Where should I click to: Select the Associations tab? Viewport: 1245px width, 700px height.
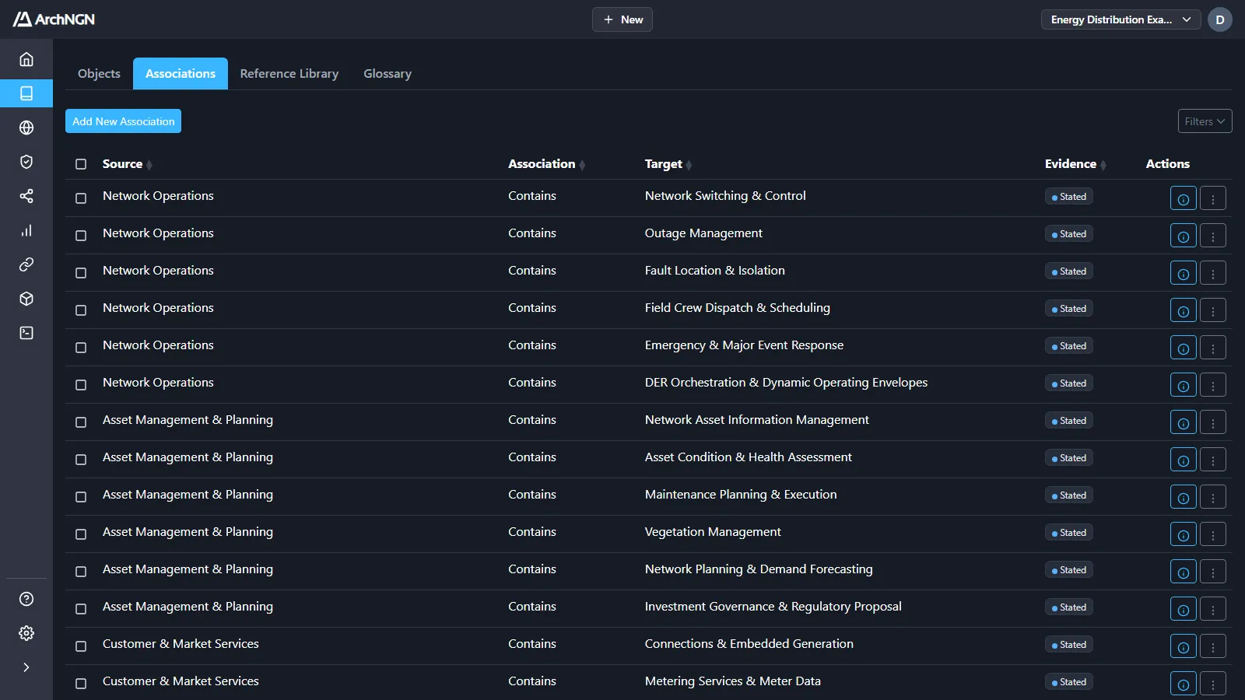pos(181,74)
